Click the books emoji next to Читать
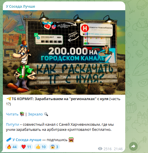This screenshot has height=153, width=148. click(x=22, y=114)
